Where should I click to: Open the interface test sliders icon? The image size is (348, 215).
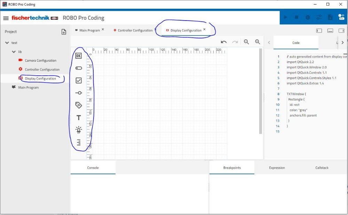pyautogui.click(x=319, y=17)
